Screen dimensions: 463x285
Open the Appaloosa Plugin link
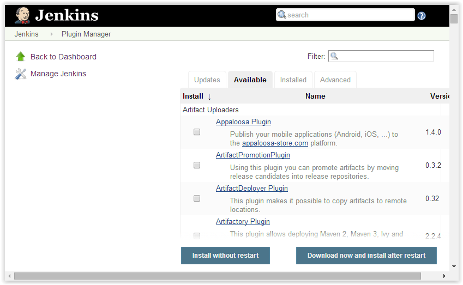pyautogui.click(x=243, y=122)
